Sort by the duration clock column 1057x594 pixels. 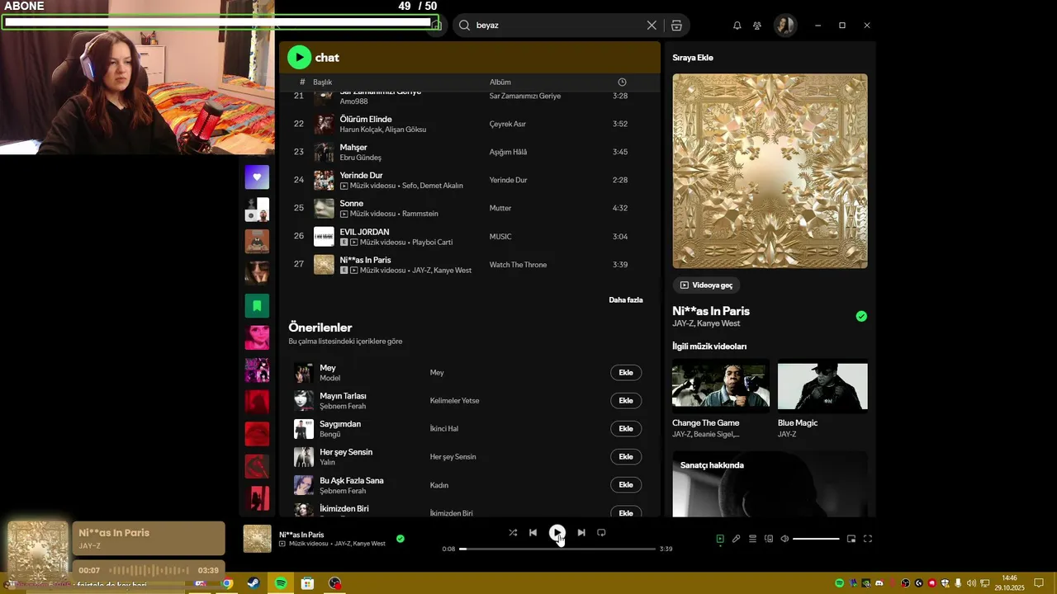[x=622, y=82]
